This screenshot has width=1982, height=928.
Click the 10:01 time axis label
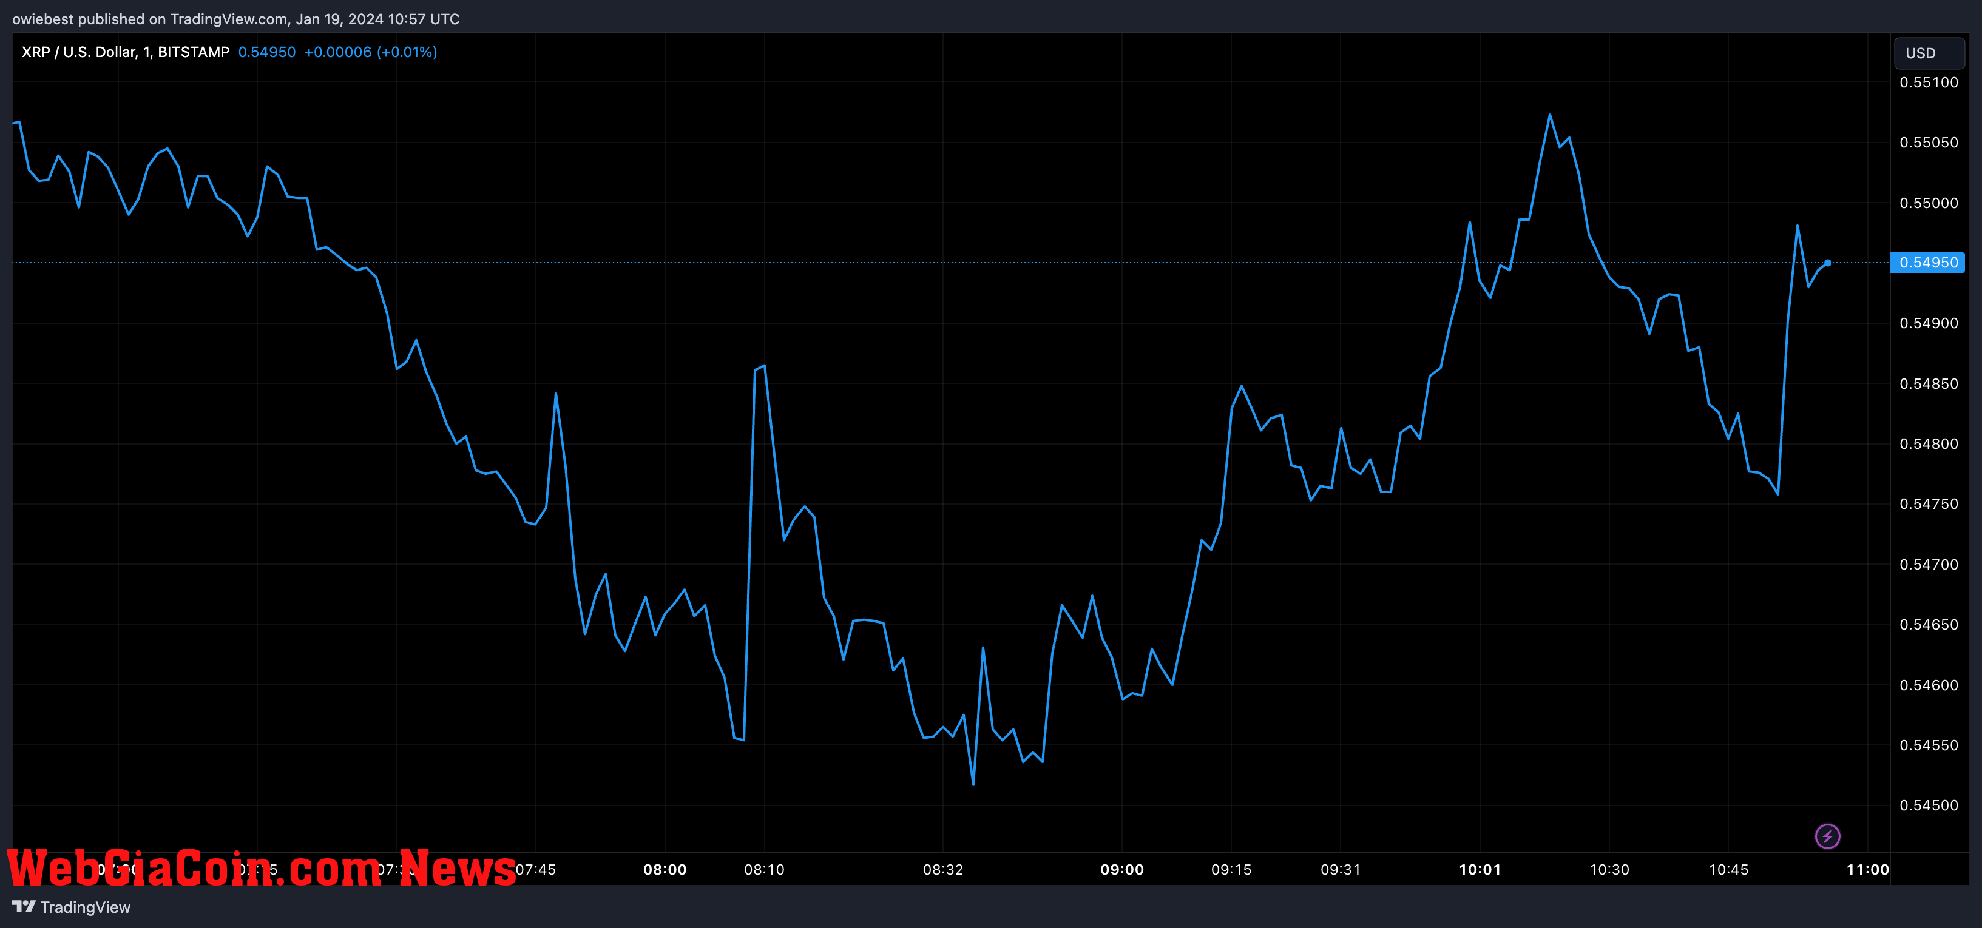1480,870
